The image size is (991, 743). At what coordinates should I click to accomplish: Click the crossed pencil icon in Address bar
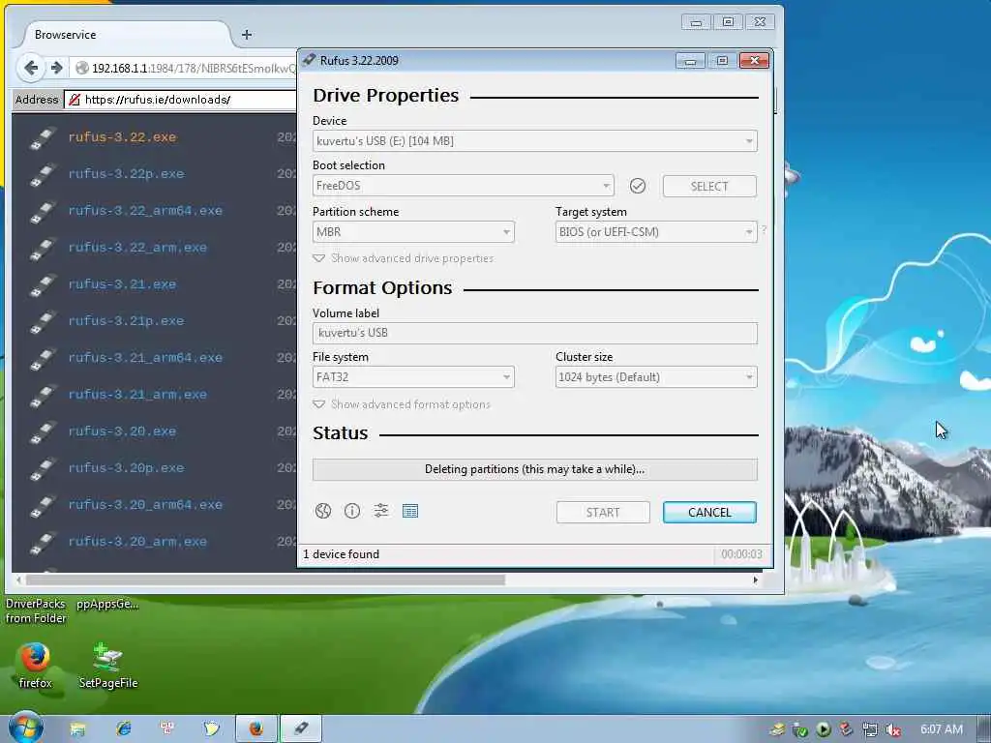(75, 100)
